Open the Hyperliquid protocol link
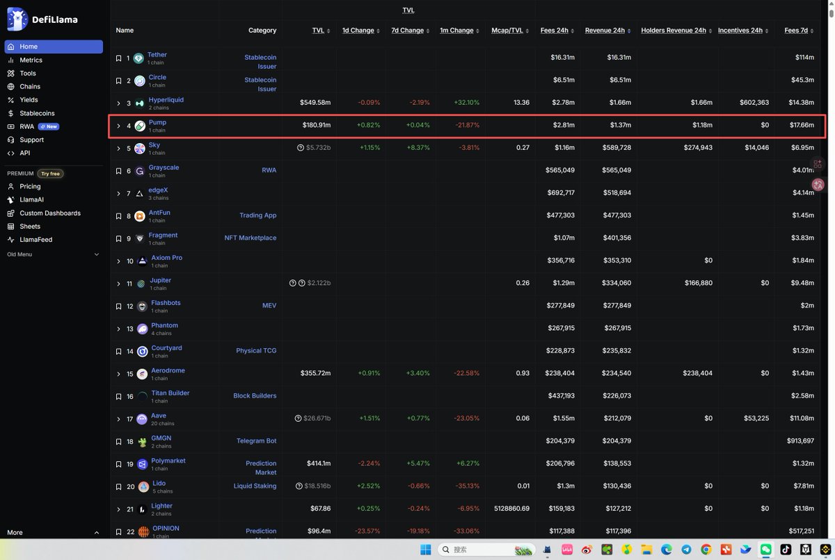Screen dimensions: 835x560 (x=166, y=100)
